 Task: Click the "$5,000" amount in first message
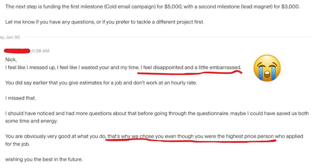pyautogui.click(x=173, y=7)
